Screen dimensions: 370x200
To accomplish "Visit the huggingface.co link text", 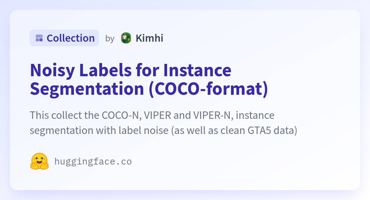I will (x=93, y=161).
